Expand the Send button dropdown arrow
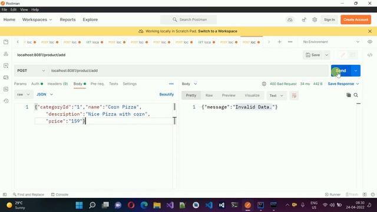 pyautogui.click(x=356, y=71)
